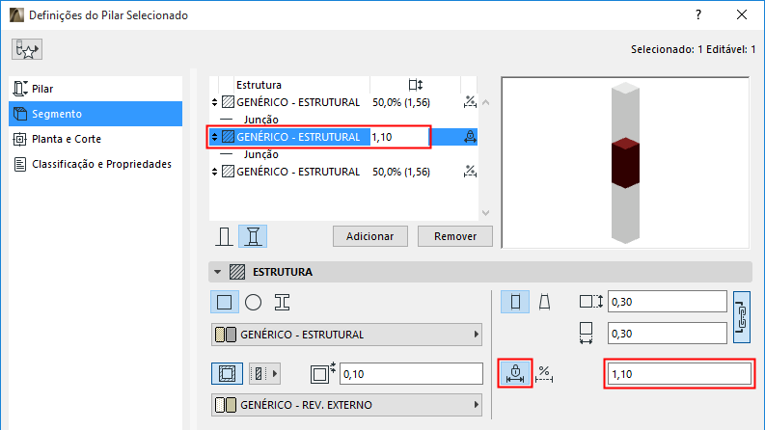The width and height of the screenshot is (765, 430).
Task: Select the circular cross-section shape
Action: click(254, 302)
